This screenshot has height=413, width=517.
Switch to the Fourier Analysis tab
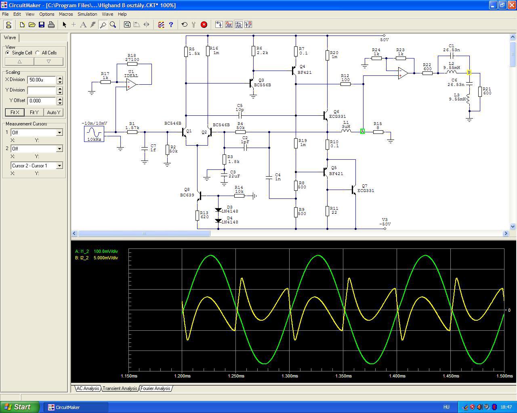155,388
